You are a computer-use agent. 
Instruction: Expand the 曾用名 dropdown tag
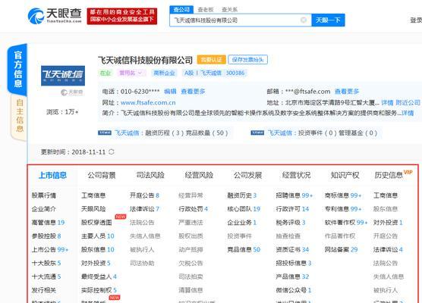click(x=131, y=73)
